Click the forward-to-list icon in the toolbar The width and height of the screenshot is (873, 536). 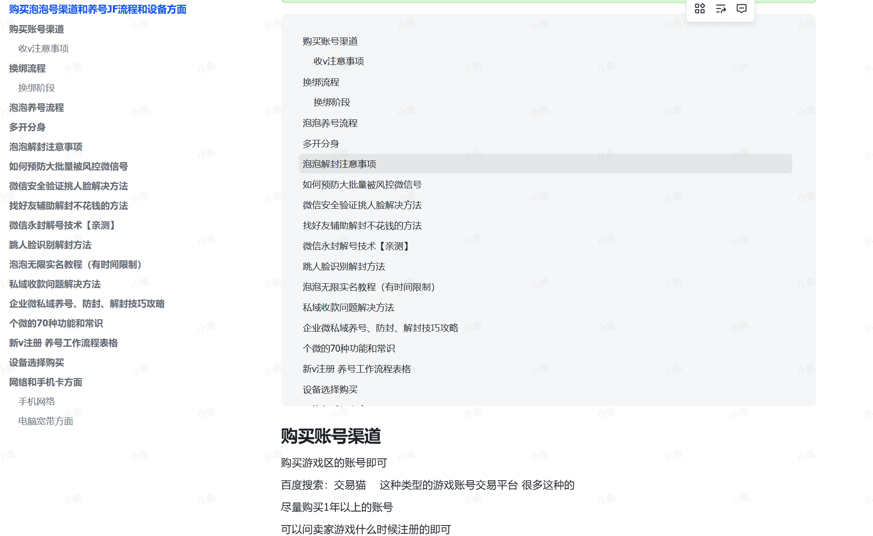tap(721, 8)
